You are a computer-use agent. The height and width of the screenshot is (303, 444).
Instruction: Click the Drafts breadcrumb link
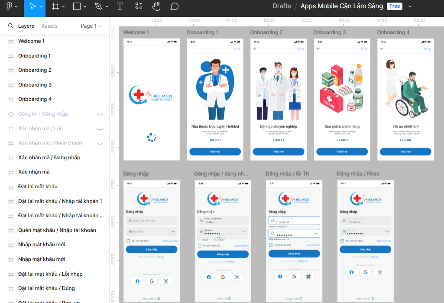click(x=282, y=6)
